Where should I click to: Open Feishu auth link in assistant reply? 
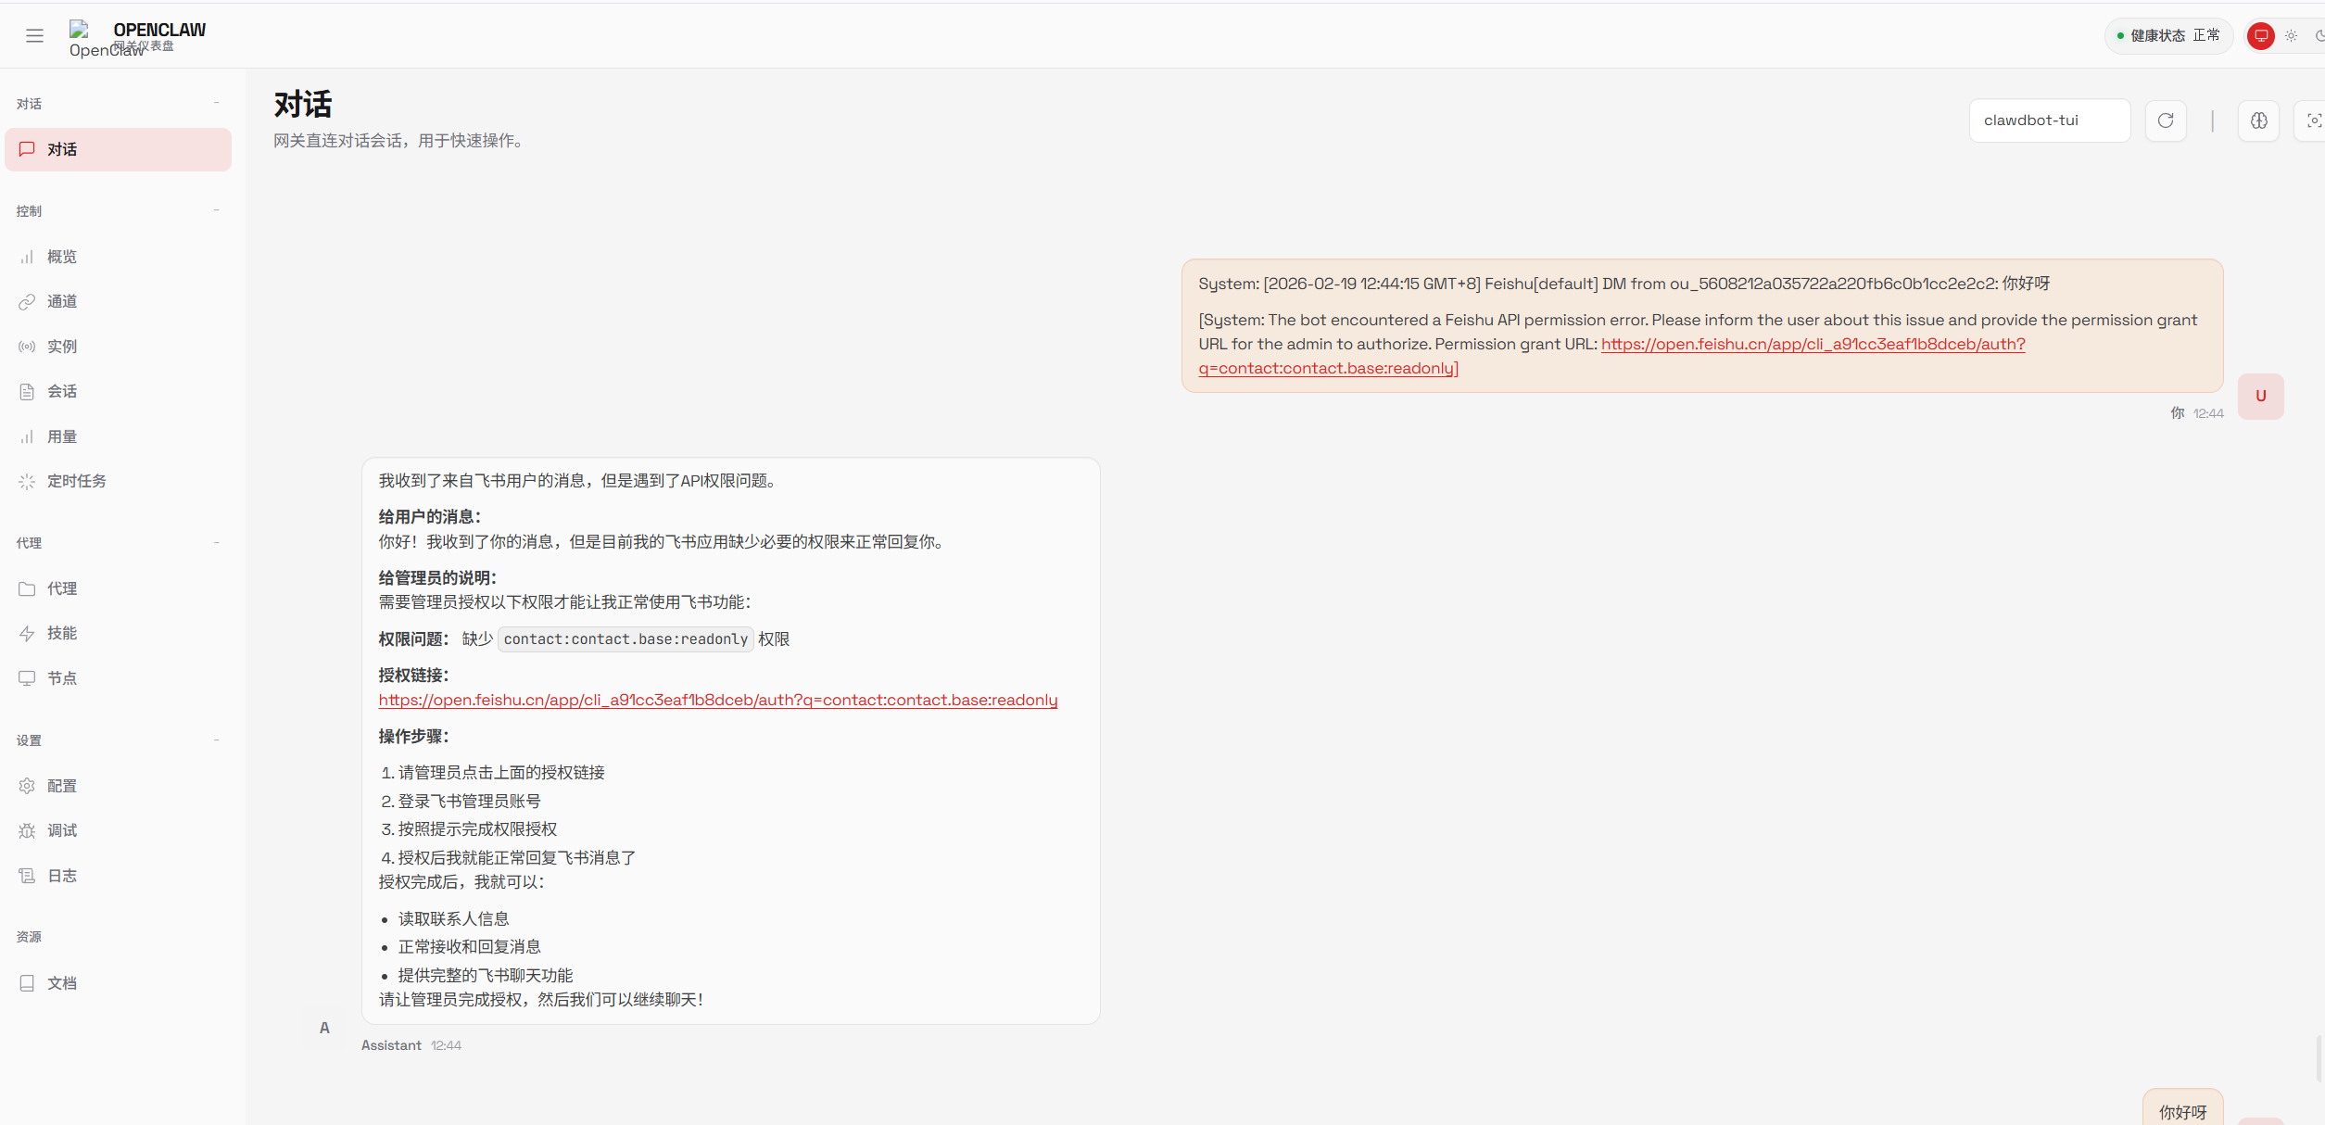pyautogui.click(x=717, y=701)
